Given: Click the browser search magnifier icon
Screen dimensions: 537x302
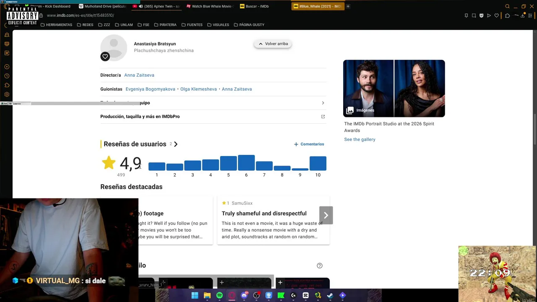Looking at the screenshot, I should tap(507, 6).
